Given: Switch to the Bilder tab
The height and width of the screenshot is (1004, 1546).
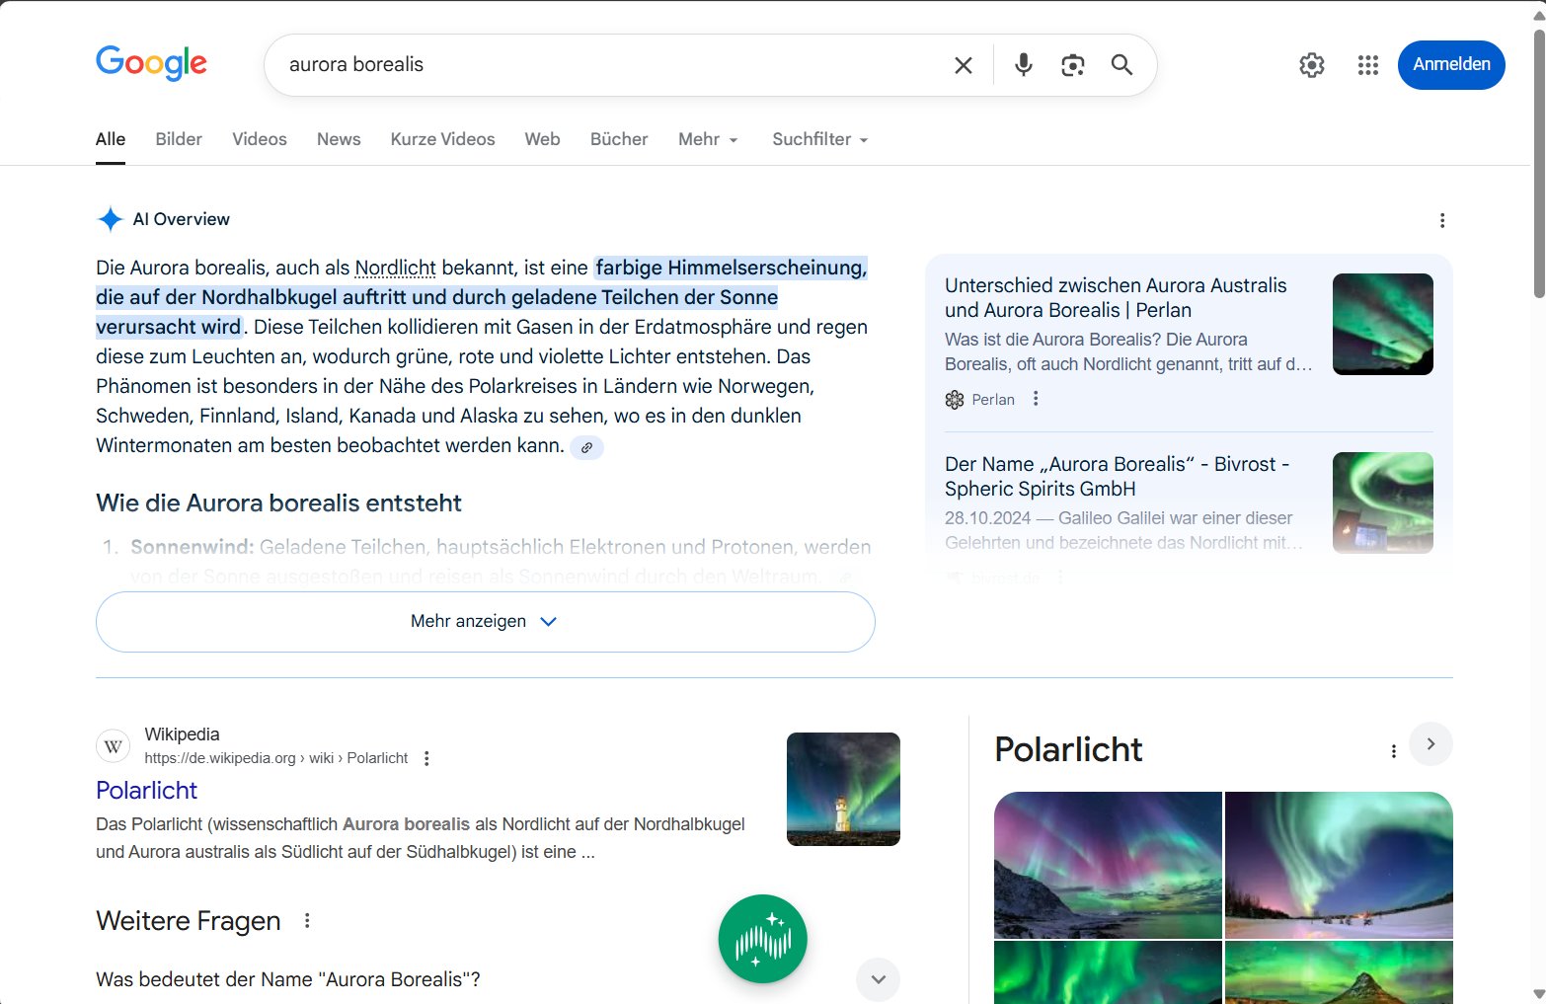Looking at the screenshot, I should pos(179,139).
